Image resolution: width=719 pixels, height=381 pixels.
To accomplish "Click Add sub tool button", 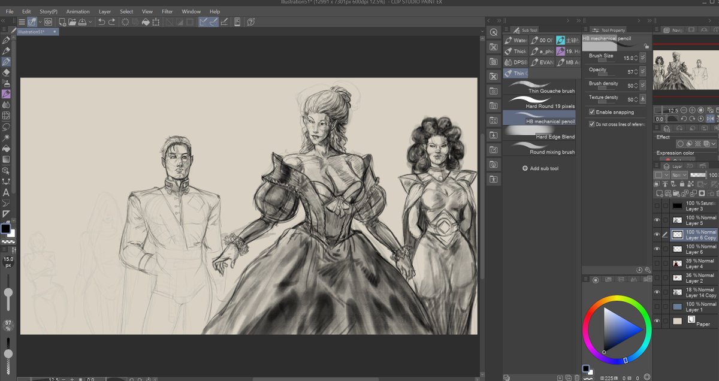I will [x=540, y=168].
